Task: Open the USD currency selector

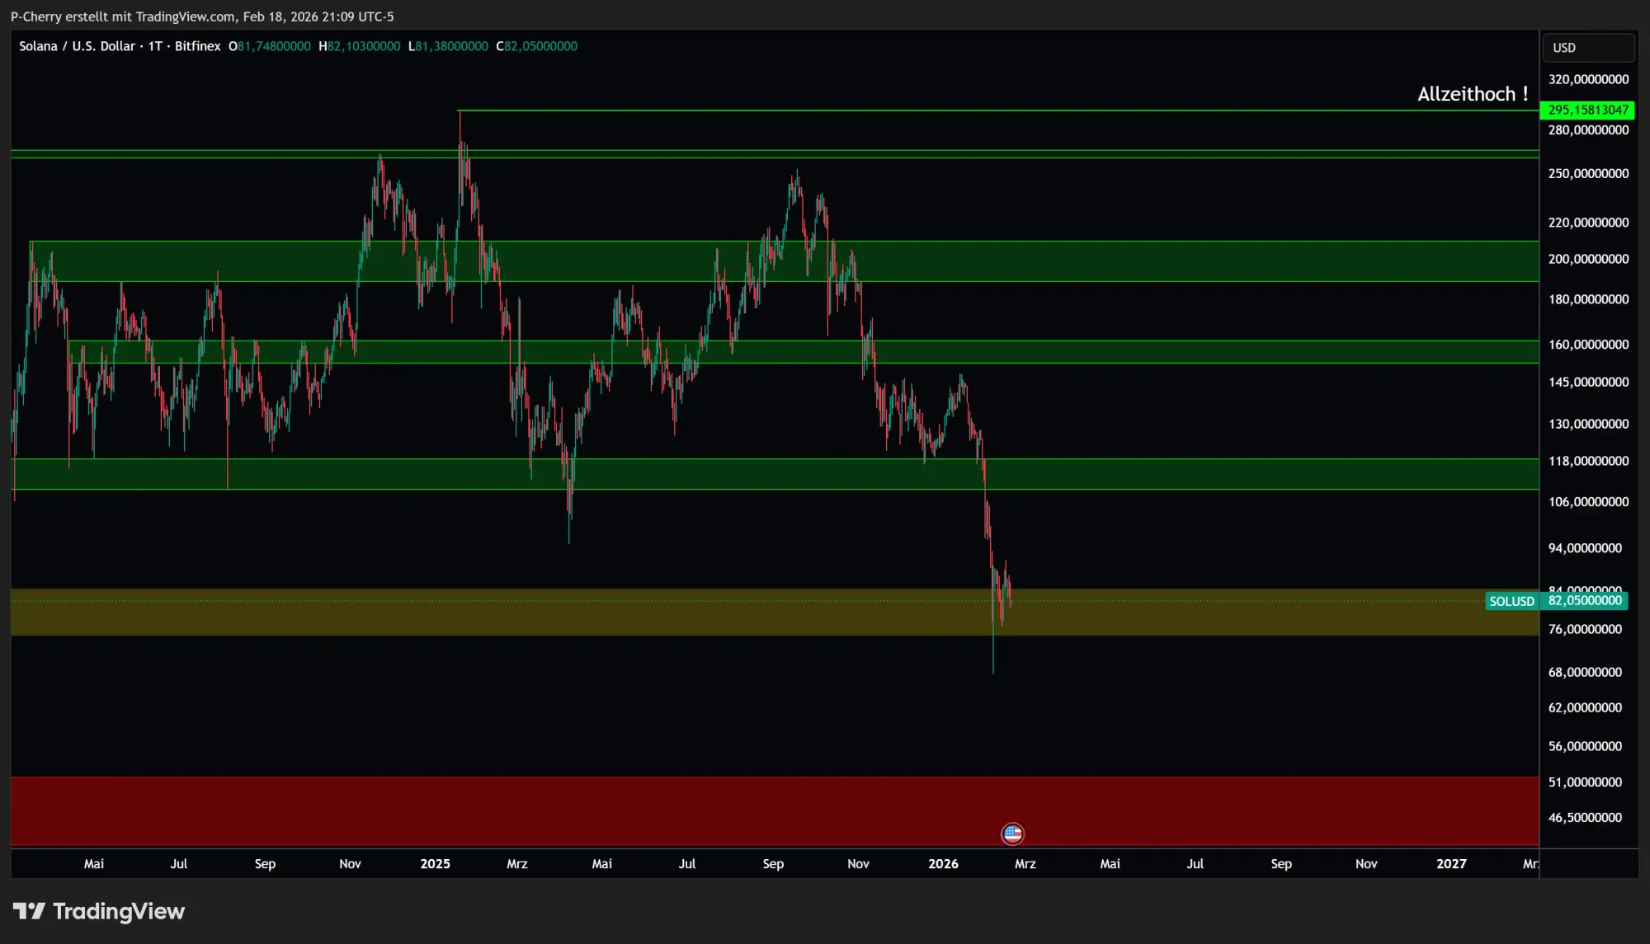Action: pos(1587,47)
